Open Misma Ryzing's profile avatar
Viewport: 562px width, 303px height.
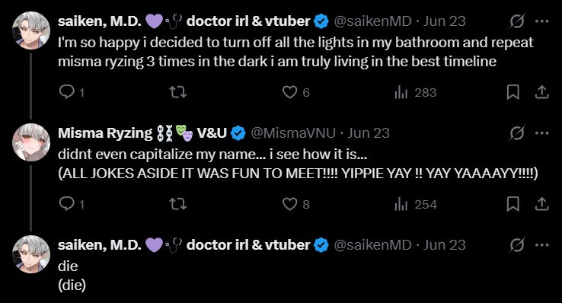(x=31, y=142)
